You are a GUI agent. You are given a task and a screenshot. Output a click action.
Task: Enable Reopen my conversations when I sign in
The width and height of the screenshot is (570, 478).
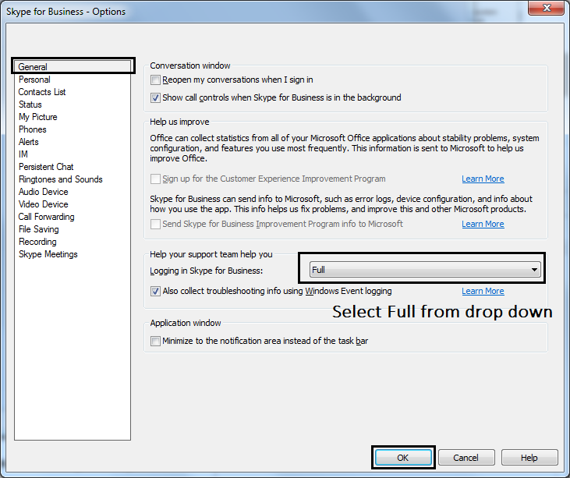[156, 80]
